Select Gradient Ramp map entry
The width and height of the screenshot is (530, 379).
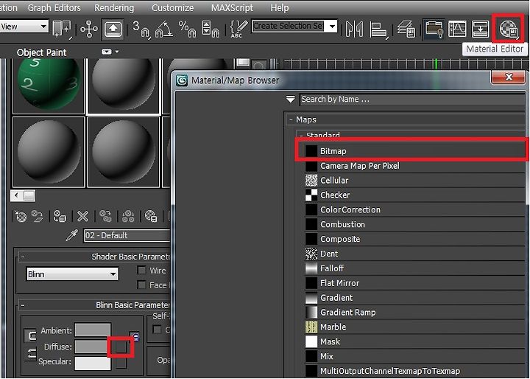pyautogui.click(x=414, y=313)
